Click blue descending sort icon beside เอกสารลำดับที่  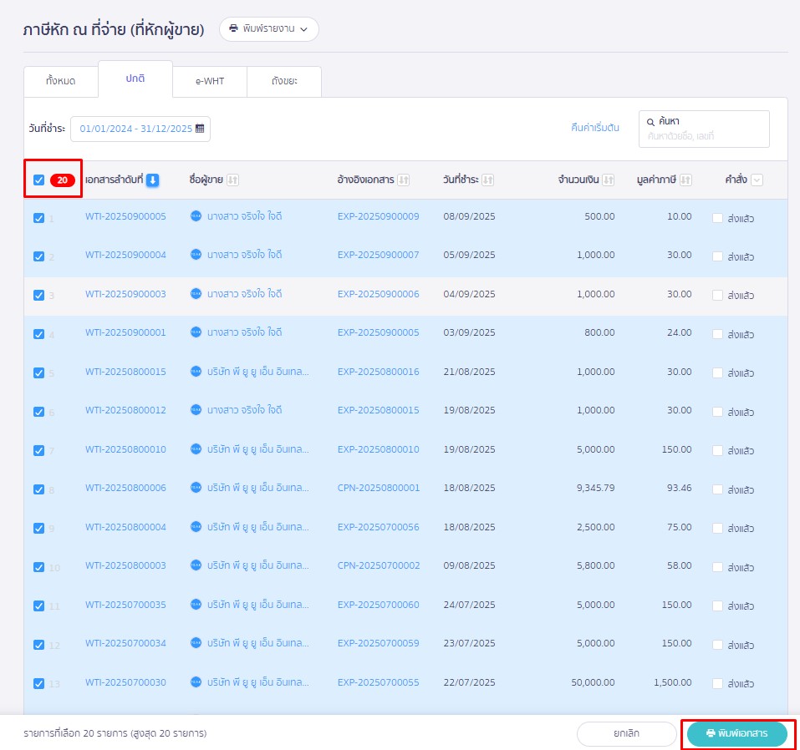[152, 180]
